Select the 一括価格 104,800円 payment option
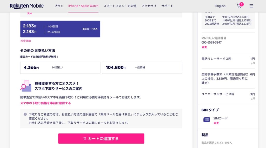 coord(142,68)
